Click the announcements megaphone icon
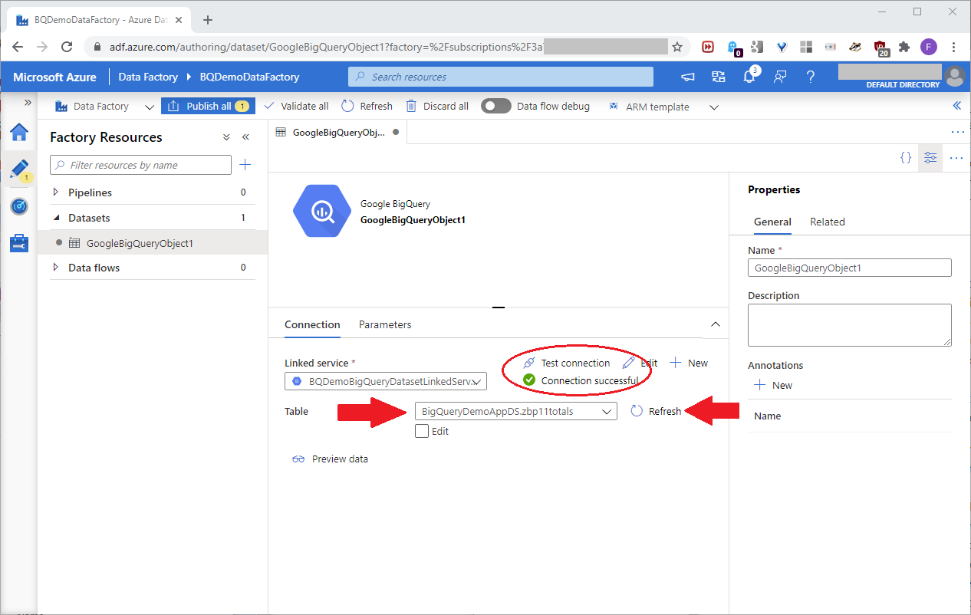Viewport: 971px width, 615px height. pos(688,77)
